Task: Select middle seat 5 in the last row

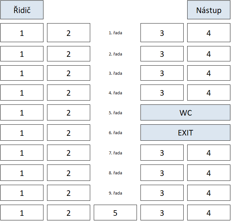Action: tap(115, 213)
